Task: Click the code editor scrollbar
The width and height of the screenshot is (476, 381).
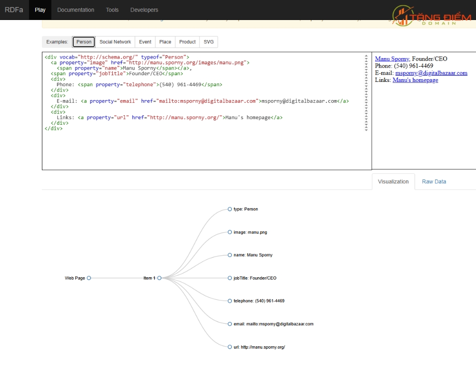Action: tap(366, 93)
